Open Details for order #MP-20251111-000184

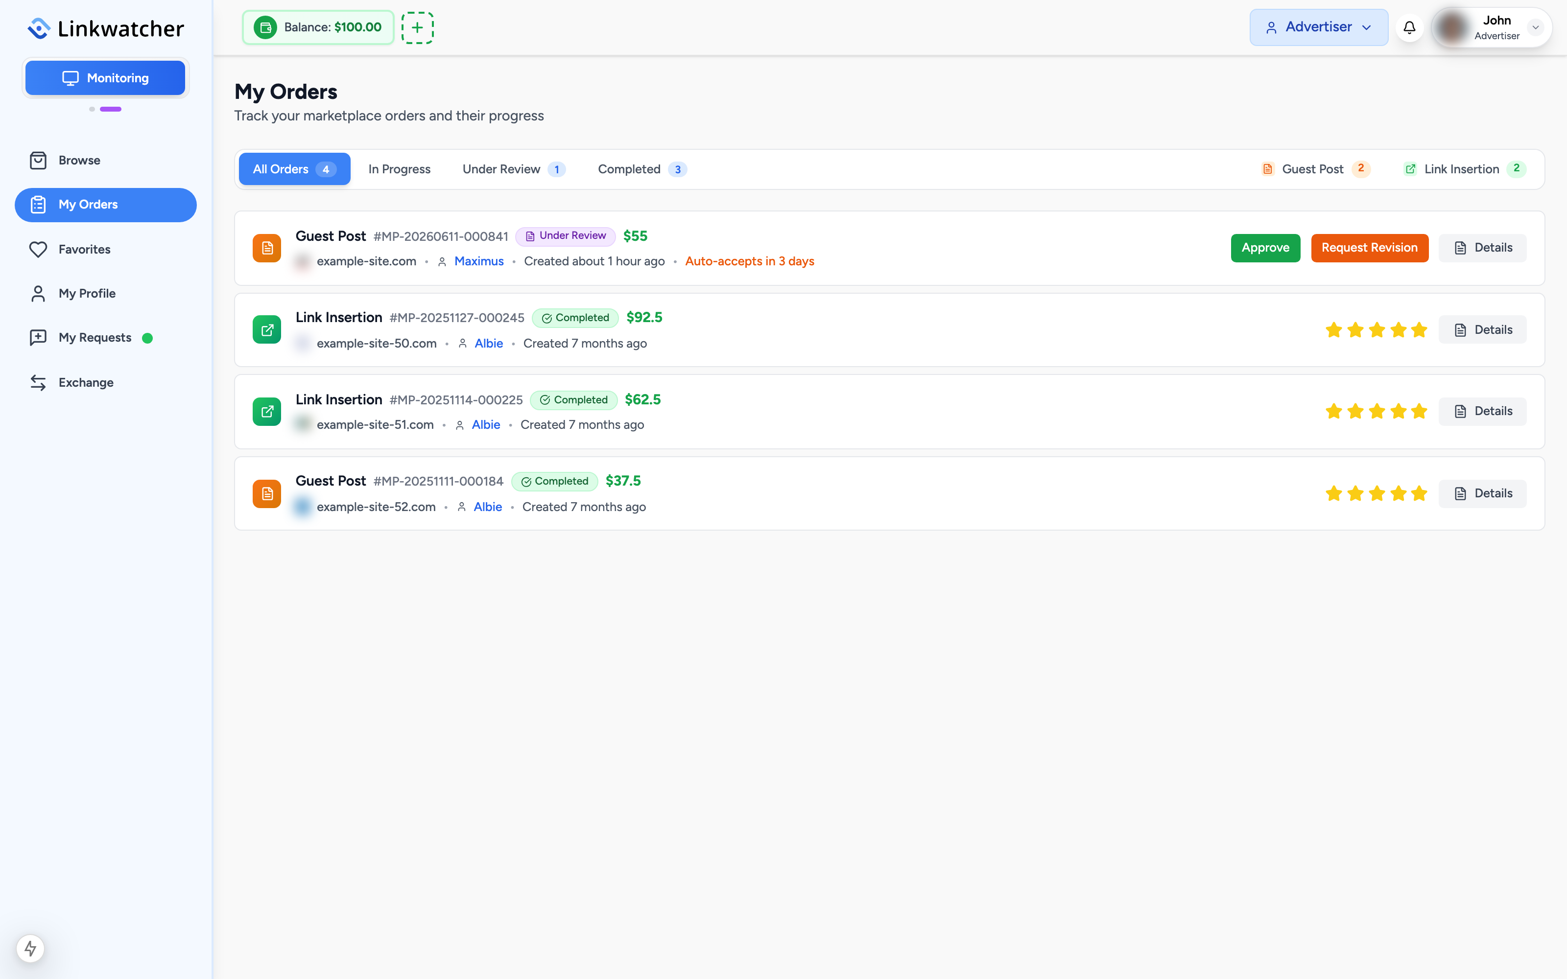pyautogui.click(x=1482, y=493)
